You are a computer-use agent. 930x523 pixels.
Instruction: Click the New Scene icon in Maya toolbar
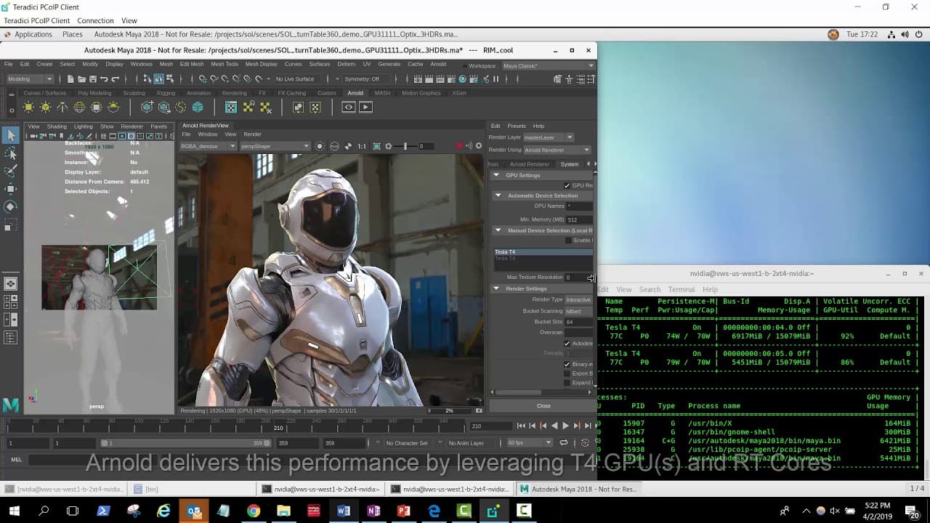70,79
